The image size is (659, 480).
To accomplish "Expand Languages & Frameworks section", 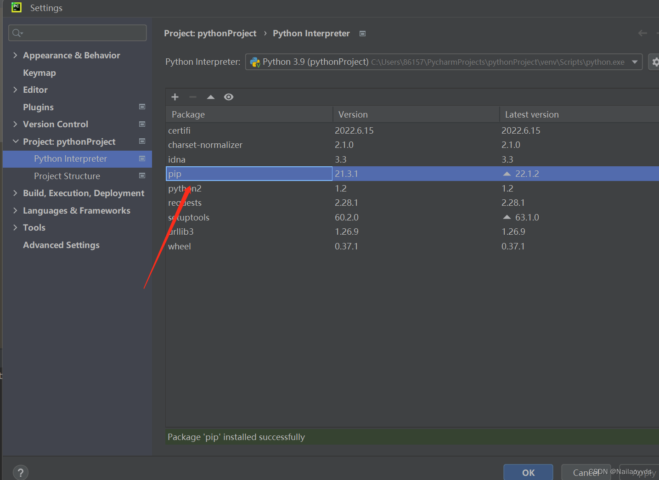I will [15, 210].
